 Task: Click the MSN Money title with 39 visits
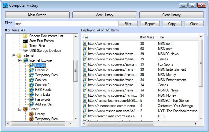point(167,75)
